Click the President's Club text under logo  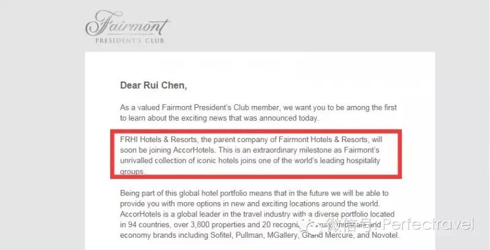click(x=130, y=40)
